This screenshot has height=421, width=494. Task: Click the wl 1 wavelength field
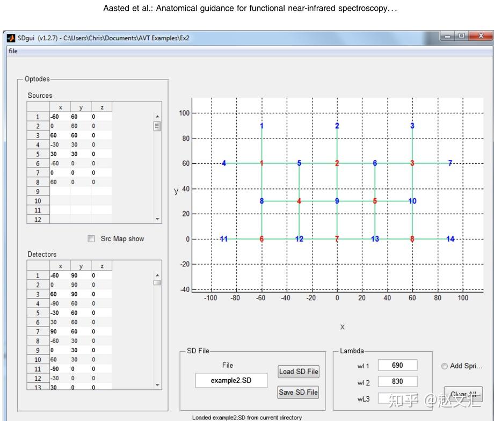tap(397, 365)
